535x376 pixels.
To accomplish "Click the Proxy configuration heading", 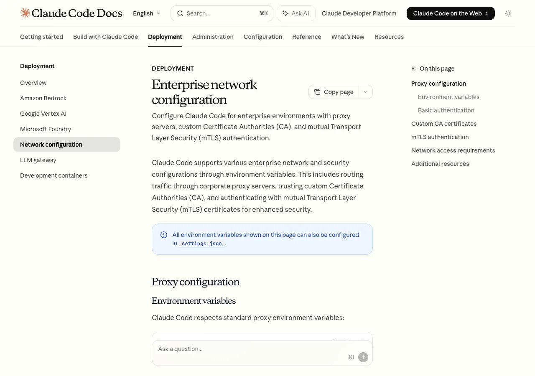I will click(x=196, y=282).
